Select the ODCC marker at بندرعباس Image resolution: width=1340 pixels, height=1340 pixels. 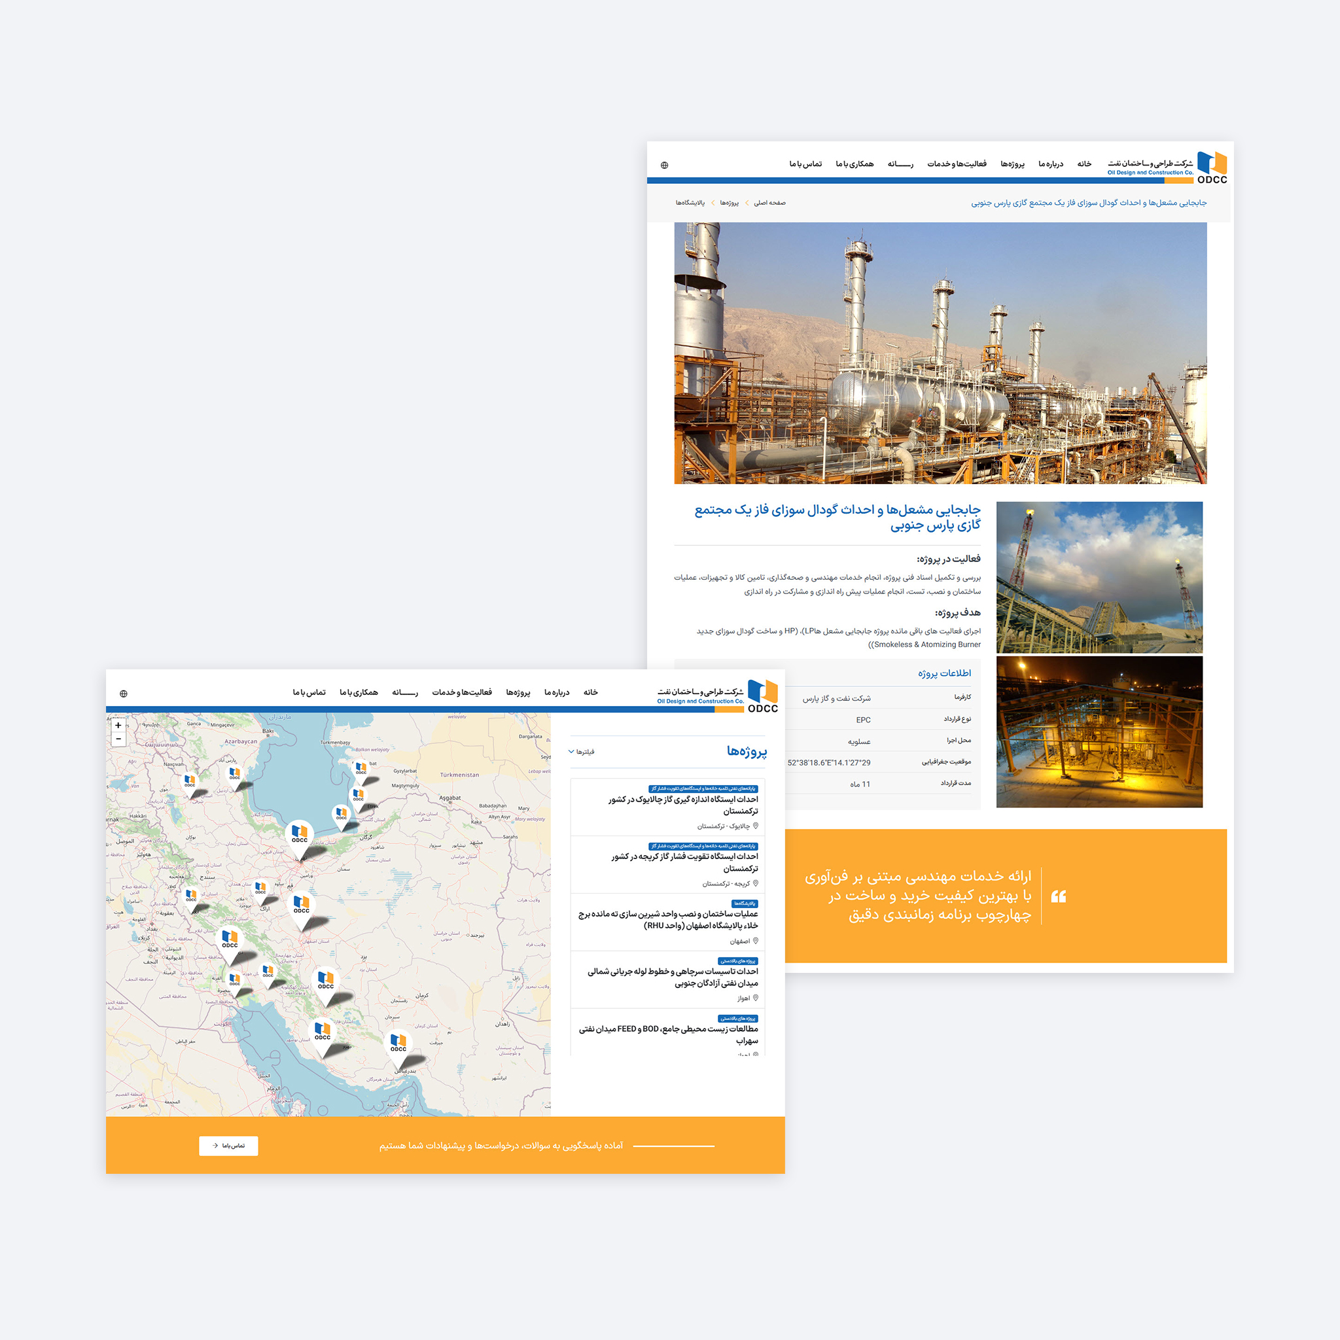tap(398, 1048)
